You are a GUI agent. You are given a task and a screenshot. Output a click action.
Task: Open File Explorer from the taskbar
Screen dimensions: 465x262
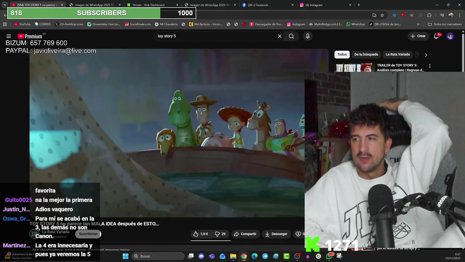pyautogui.click(x=233, y=256)
